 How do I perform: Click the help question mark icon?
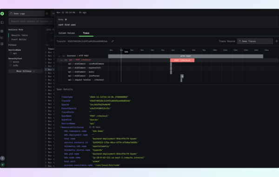(x=2, y=158)
